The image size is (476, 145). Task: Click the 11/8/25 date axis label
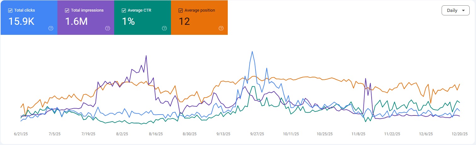(x=358, y=134)
